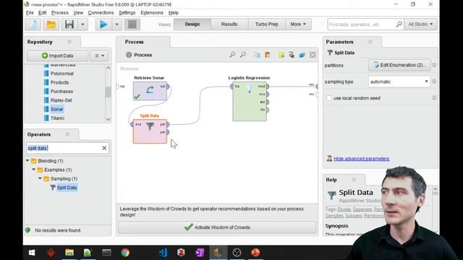The image size is (463, 260).
Task: Switch to the Results view
Action: [x=229, y=24]
